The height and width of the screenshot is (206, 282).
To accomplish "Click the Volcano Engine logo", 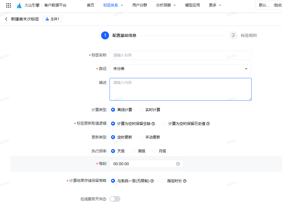I will [19, 5].
